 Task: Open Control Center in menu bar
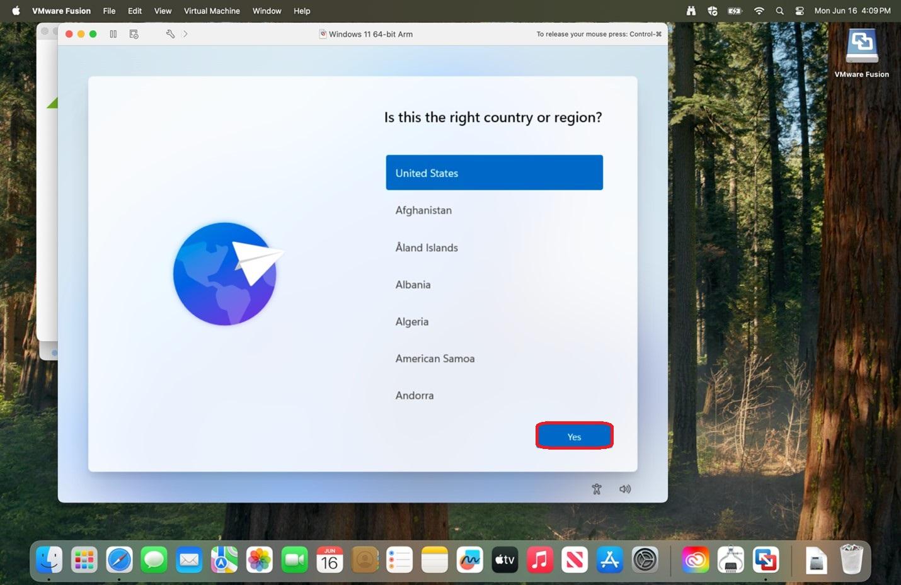click(800, 11)
